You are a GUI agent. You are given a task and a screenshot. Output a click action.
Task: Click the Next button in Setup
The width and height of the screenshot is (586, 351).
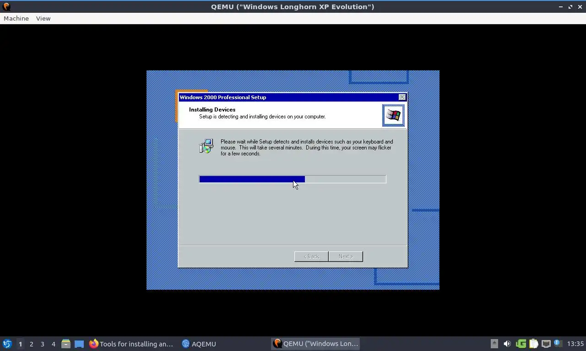(346, 256)
